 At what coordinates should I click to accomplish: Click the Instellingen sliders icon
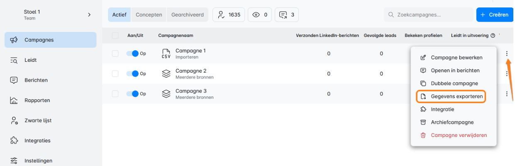click(14, 161)
